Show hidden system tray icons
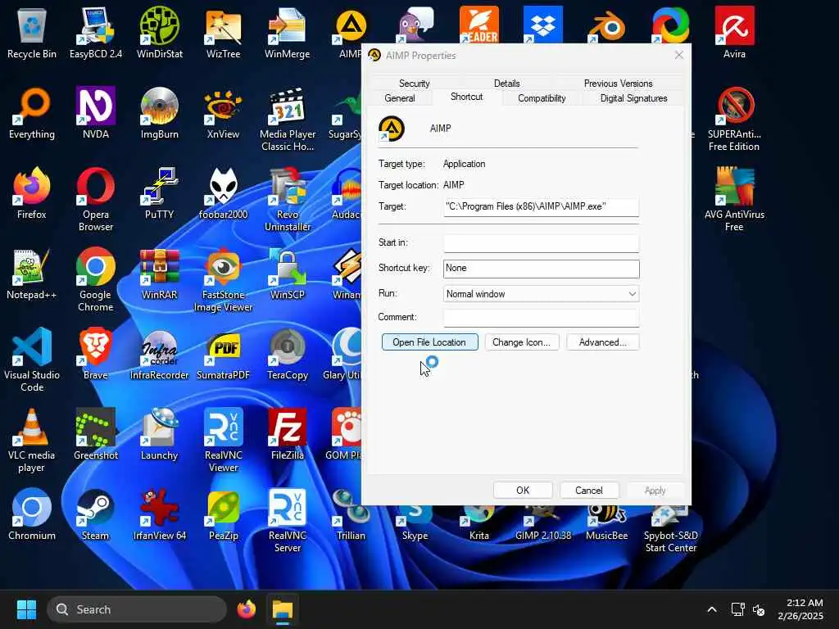Image resolution: width=839 pixels, height=629 pixels. (712, 609)
